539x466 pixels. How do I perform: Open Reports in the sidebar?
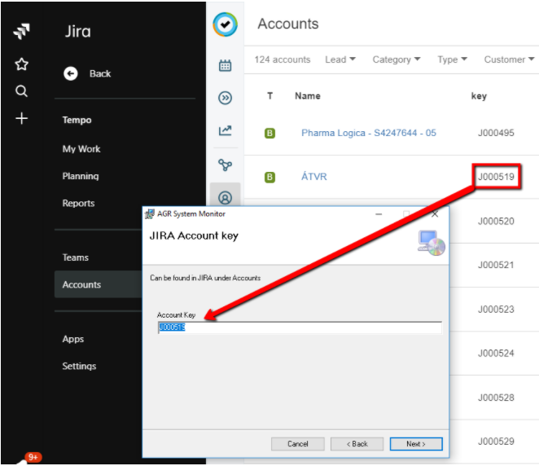(x=78, y=203)
